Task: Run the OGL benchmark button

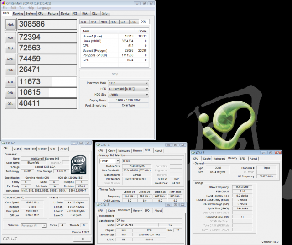Action: (x=10, y=104)
